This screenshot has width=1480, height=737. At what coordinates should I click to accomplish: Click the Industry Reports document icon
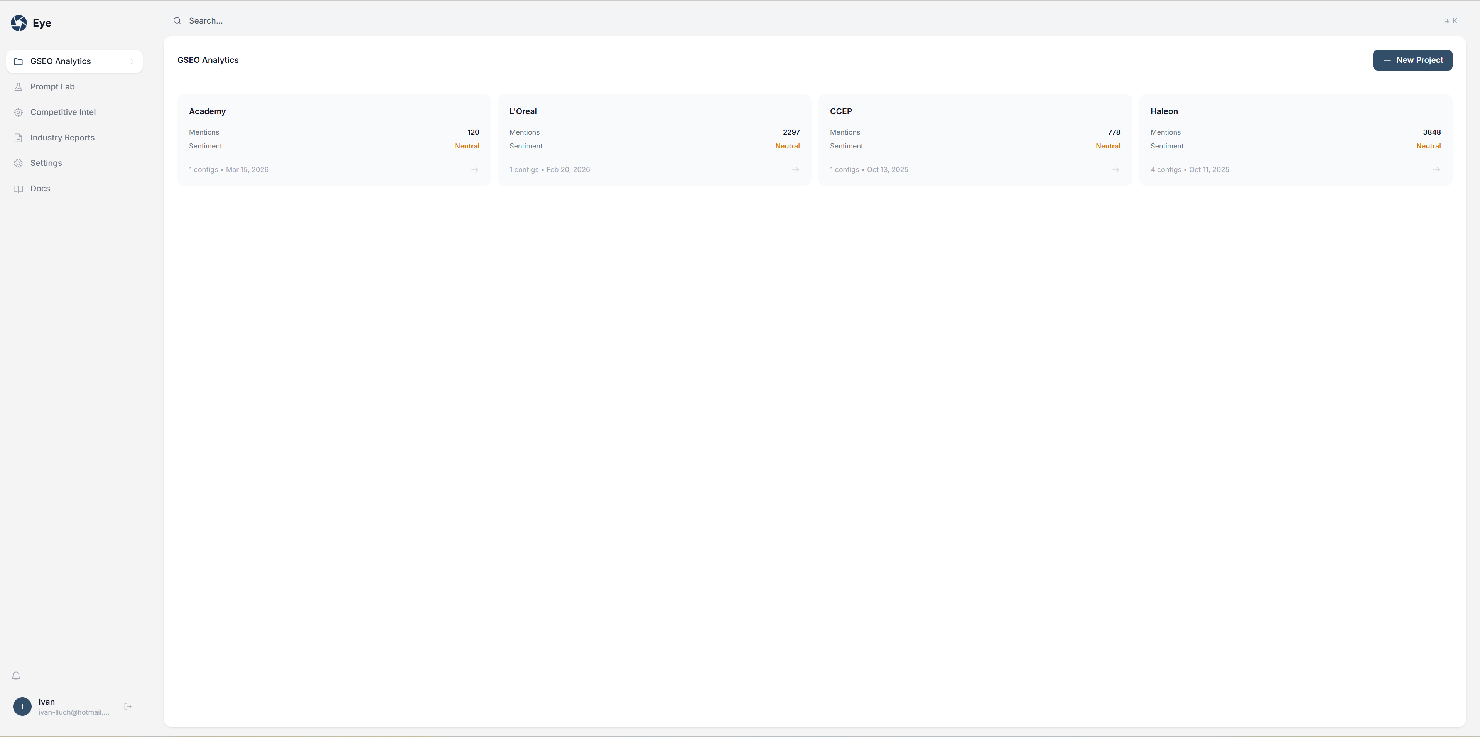[19, 138]
